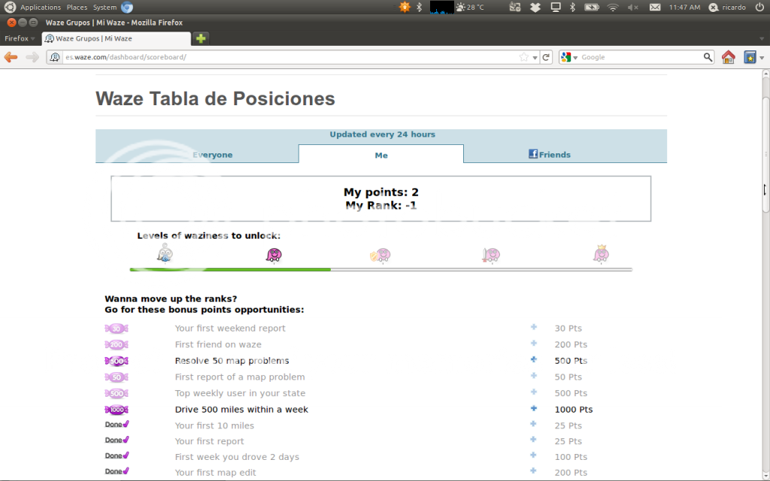The image size is (770, 481).
Task: Open the Wi-Fi network indicator
Action: click(x=613, y=8)
